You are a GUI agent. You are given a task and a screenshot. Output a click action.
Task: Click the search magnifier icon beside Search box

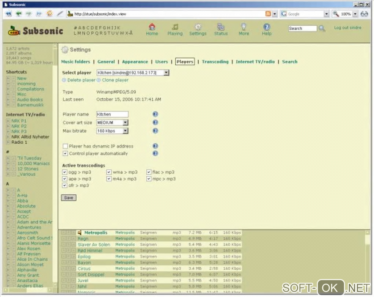click(322, 28)
